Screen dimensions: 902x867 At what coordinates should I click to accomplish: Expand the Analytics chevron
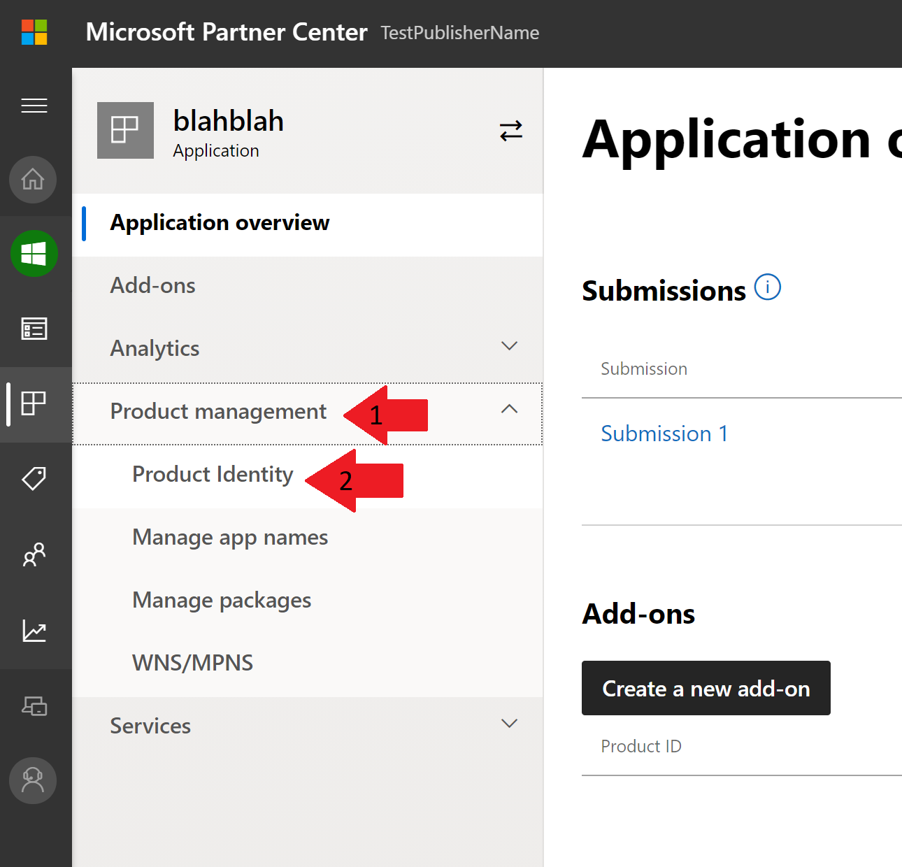510,346
